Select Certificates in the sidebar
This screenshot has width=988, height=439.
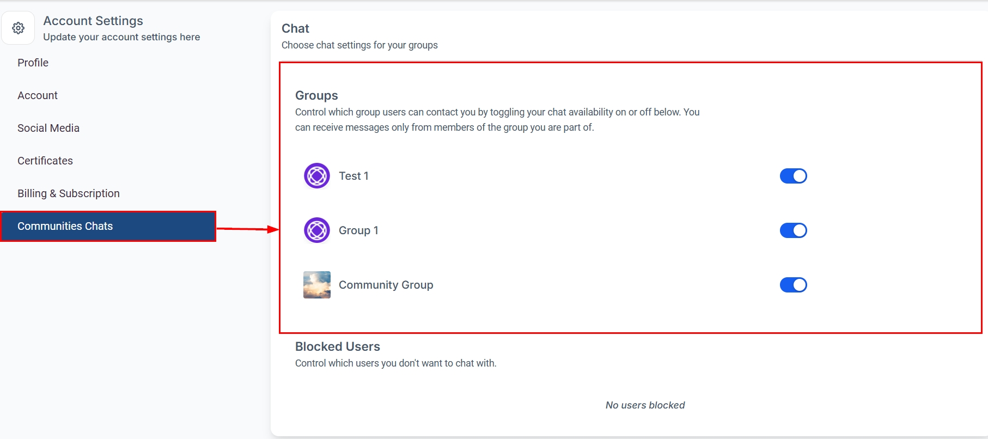point(45,161)
